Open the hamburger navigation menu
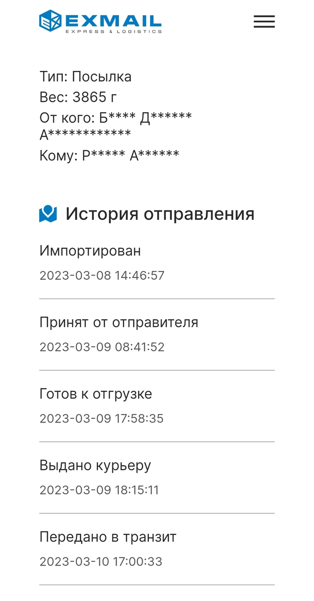This screenshot has height=601, width=314. coord(264,22)
